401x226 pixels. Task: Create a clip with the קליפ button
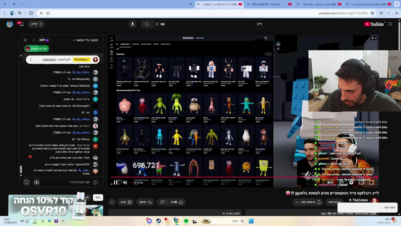[127, 202]
